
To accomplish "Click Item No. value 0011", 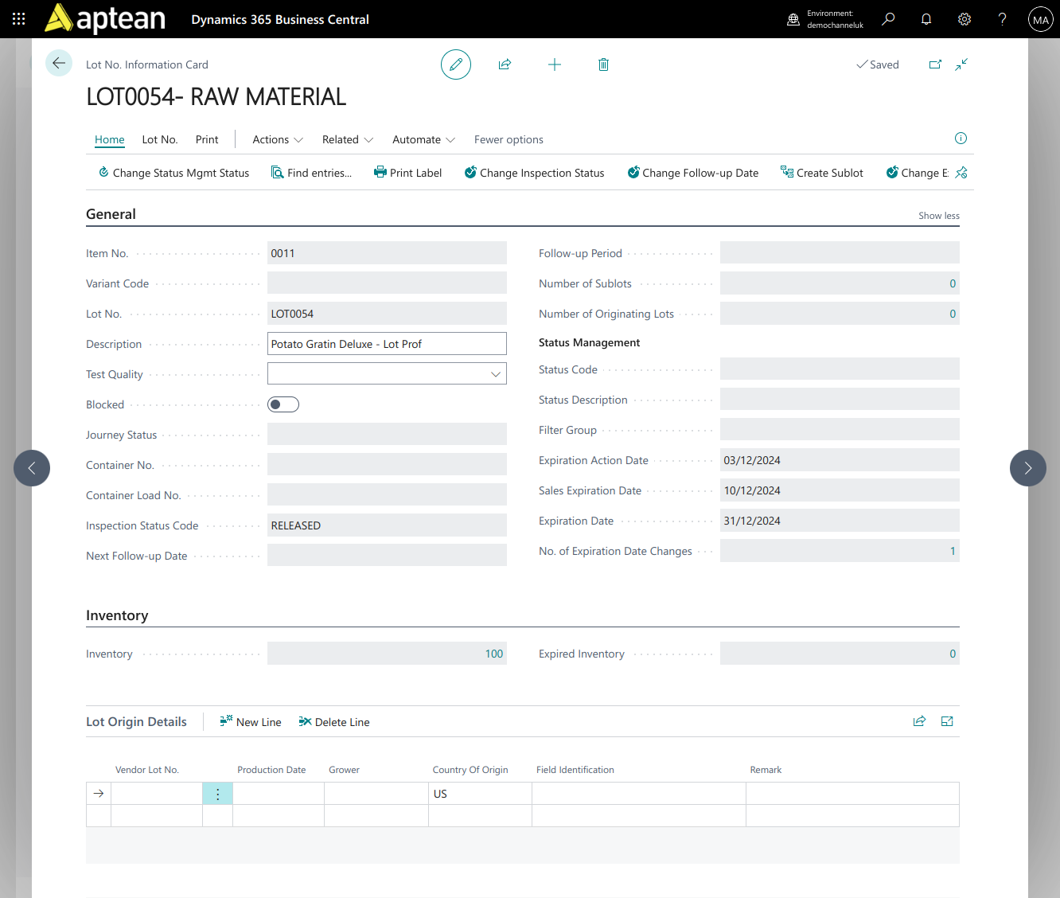I will click(387, 253).
